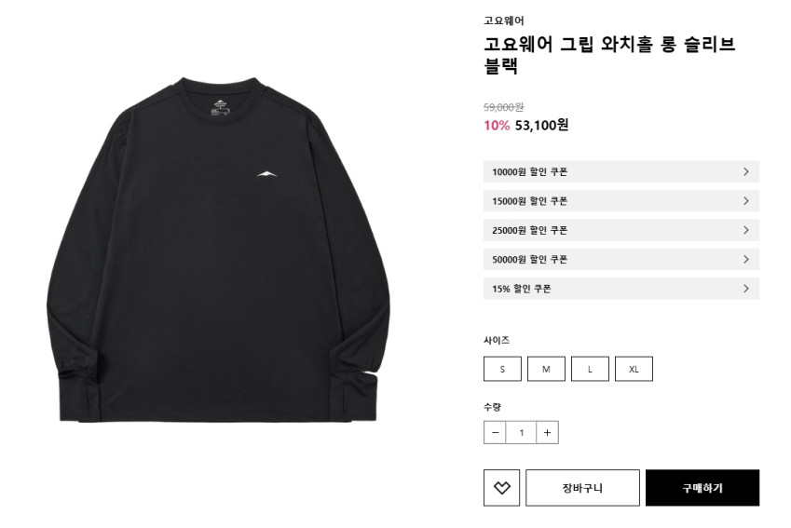Click 구매하기 buy now button

[702, 488]
